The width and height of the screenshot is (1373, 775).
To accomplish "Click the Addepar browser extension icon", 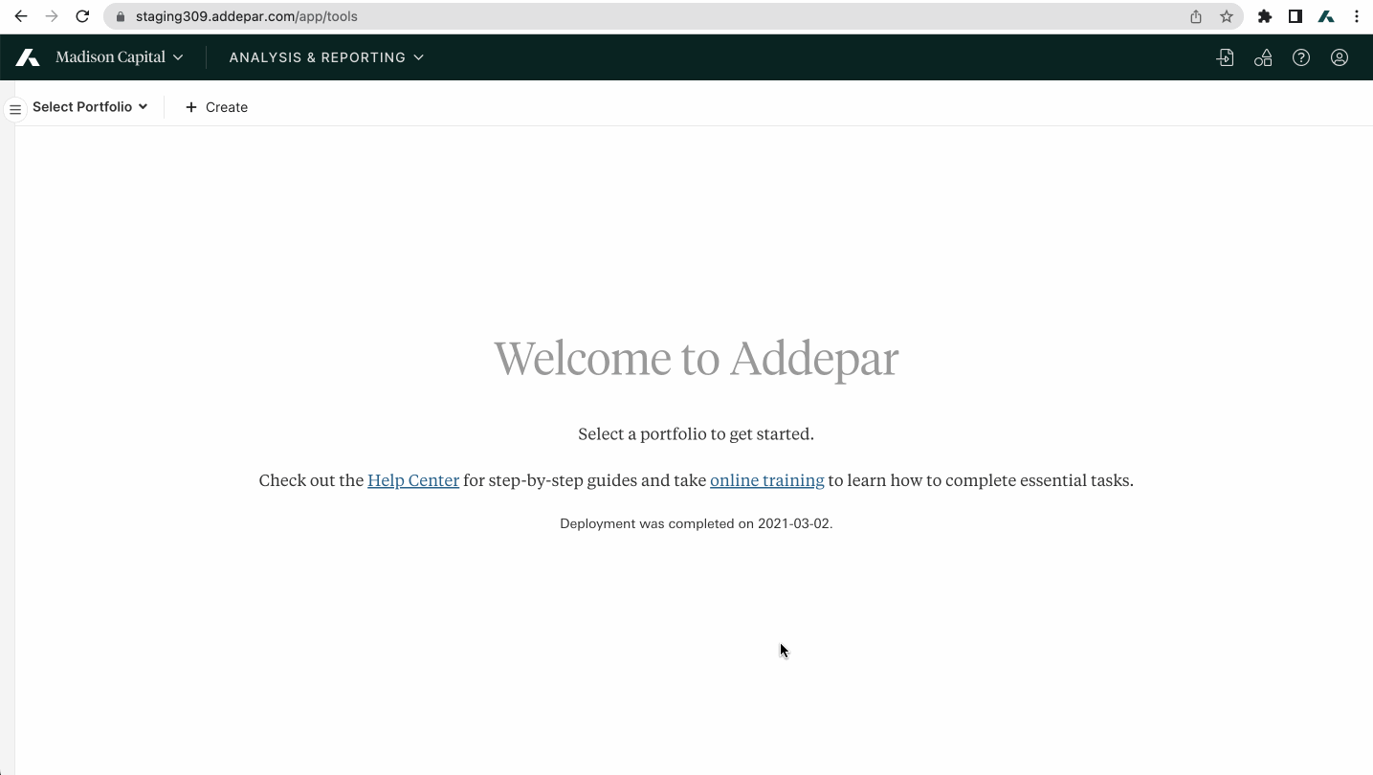I will pos(1326,16).
